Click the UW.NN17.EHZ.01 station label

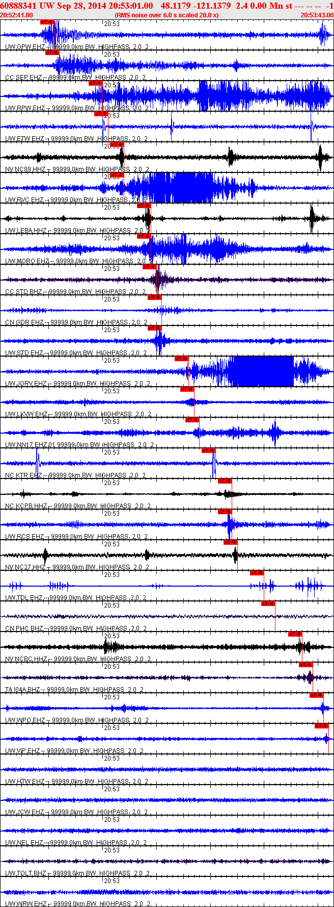(31, 444)
